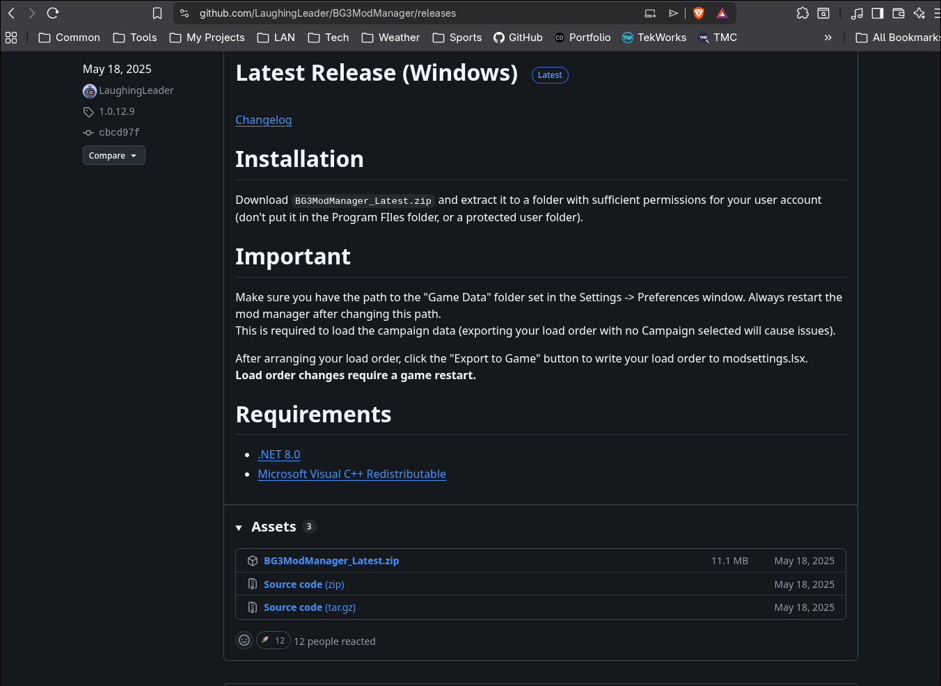The image size is (941, 686).
Task: Go forward with the browser forward arrow
Action: coord(31,13)
